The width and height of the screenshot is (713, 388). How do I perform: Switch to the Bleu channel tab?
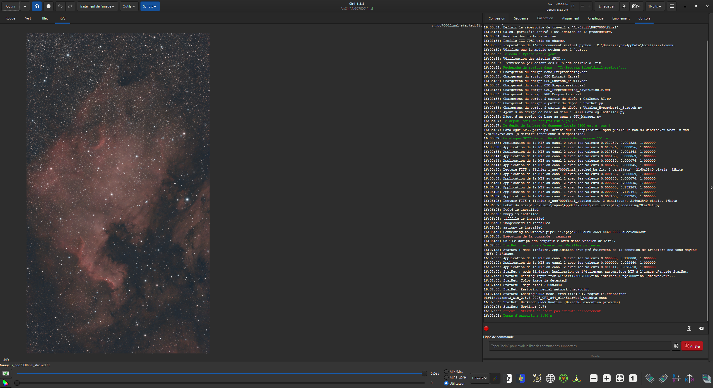click(45, 18)
